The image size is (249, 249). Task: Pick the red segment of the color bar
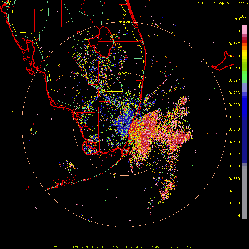tap(244, 41)
